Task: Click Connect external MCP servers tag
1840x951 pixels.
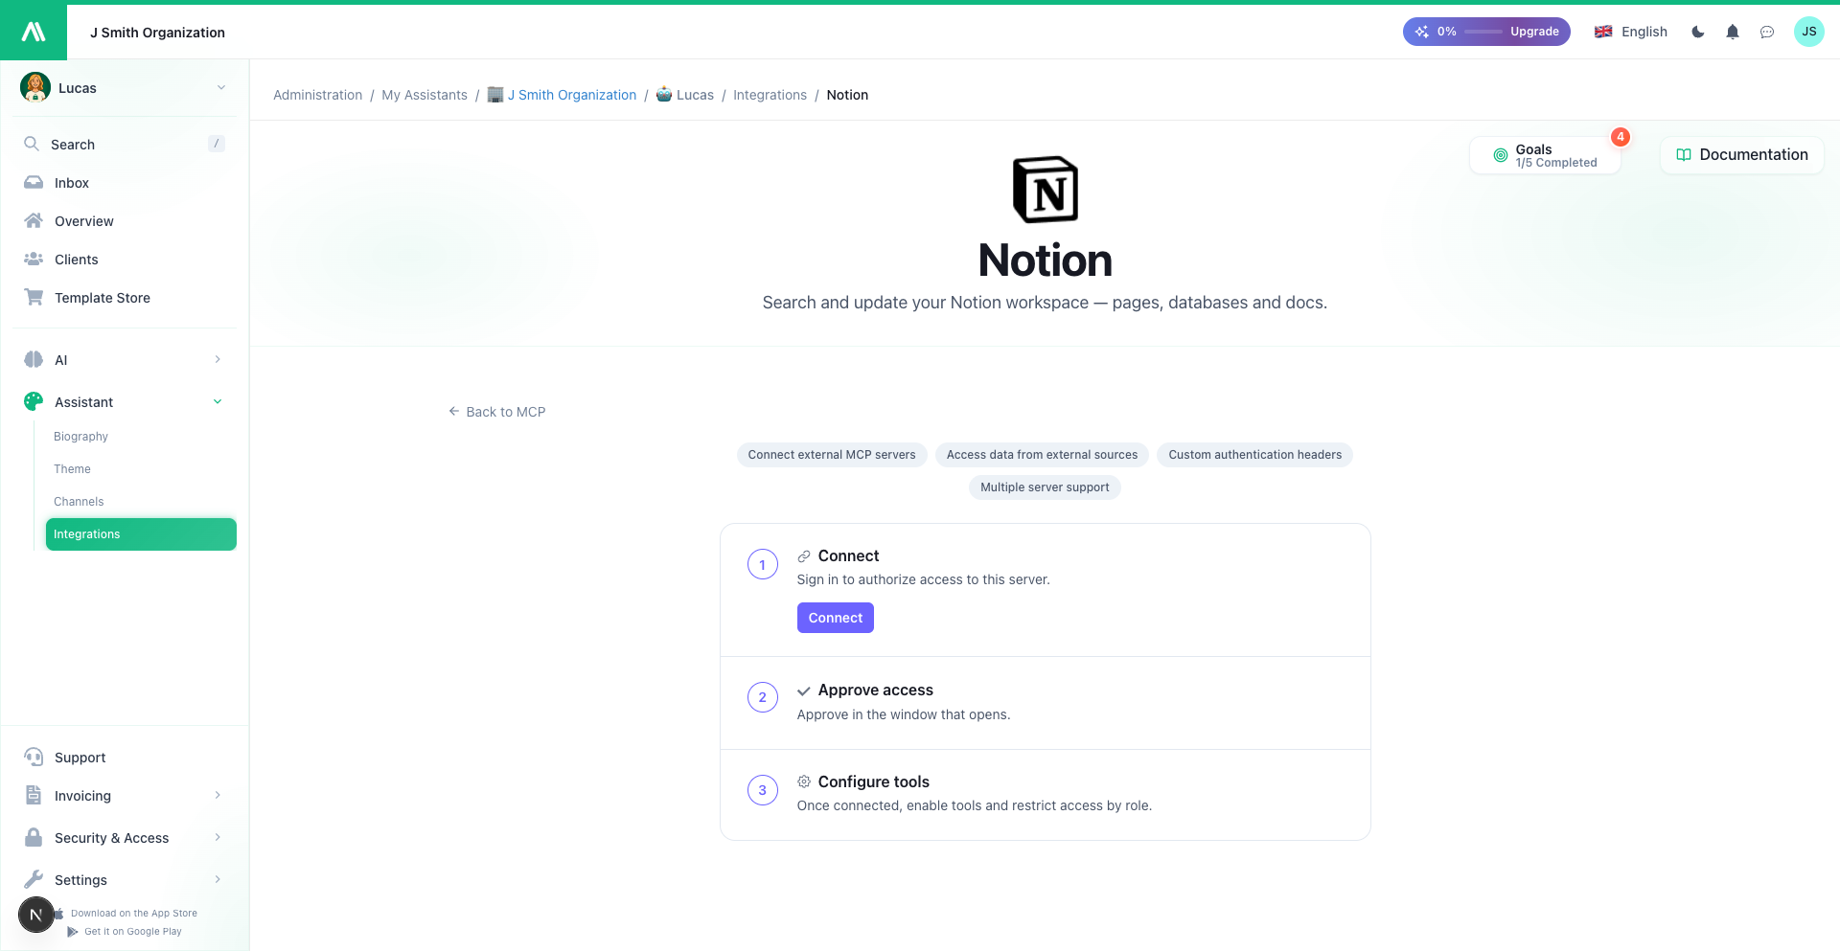Action: coord(832,455)
